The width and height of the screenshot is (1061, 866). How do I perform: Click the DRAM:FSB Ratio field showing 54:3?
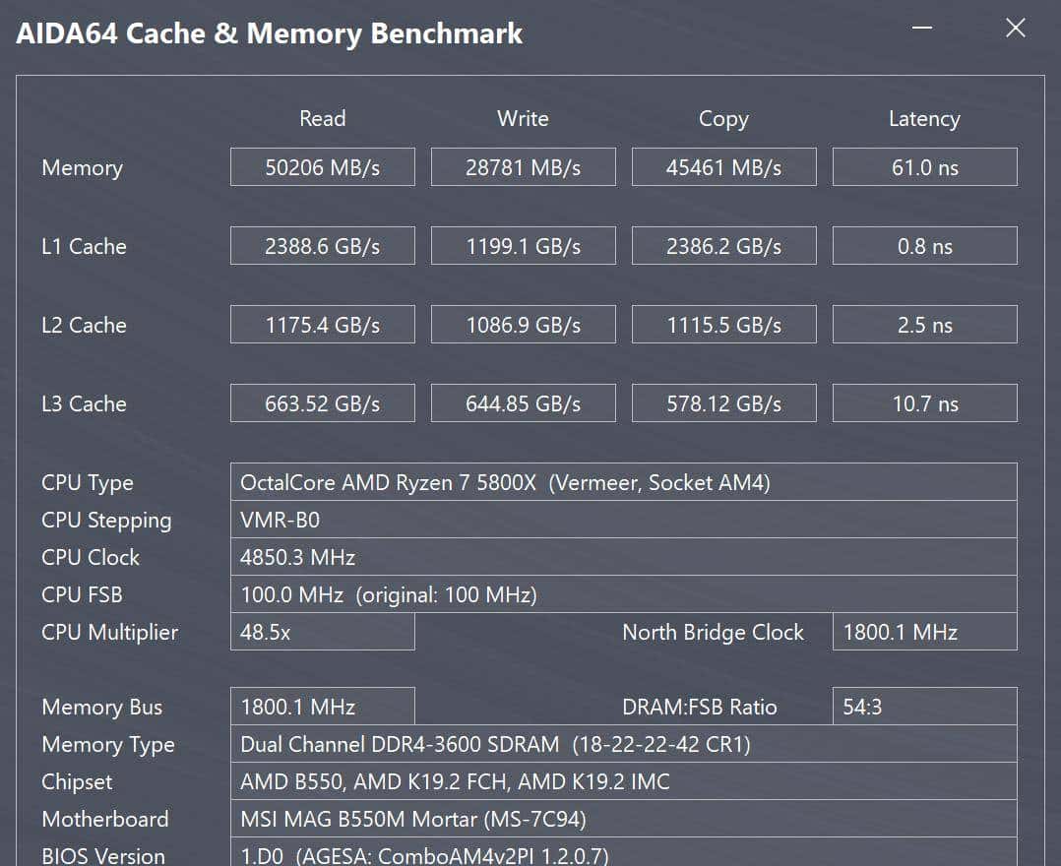tap(924, 707)
